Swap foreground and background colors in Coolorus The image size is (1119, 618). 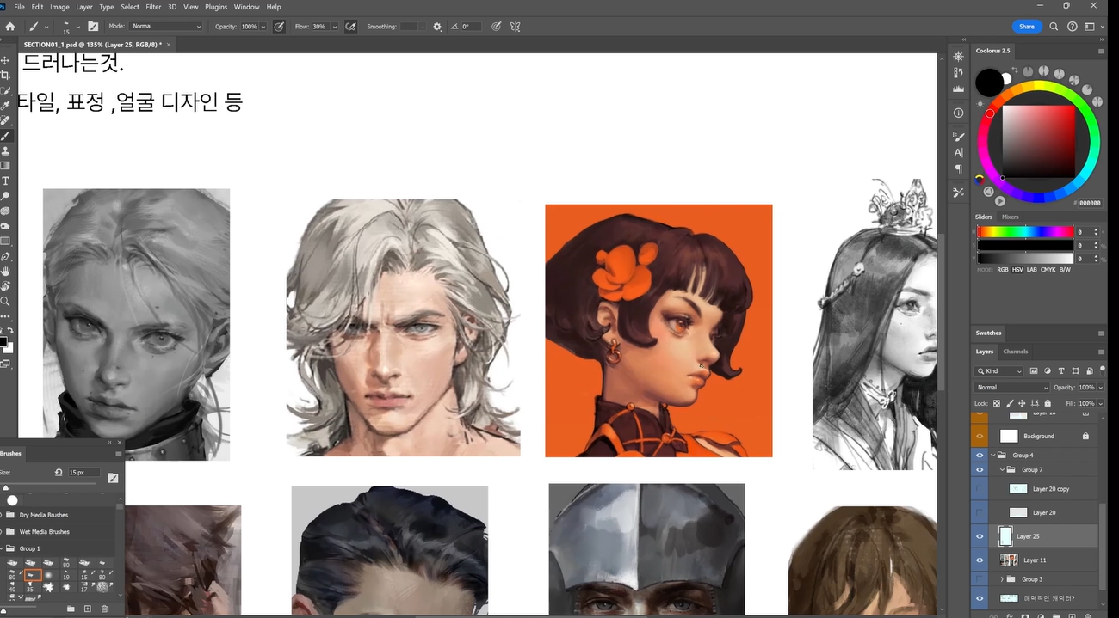(x=1015, y=70)
